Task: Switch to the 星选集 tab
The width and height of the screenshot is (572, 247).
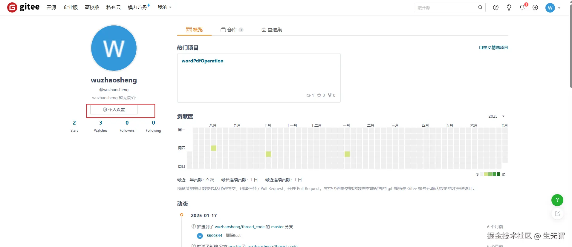Action: [x=272, y=30]
